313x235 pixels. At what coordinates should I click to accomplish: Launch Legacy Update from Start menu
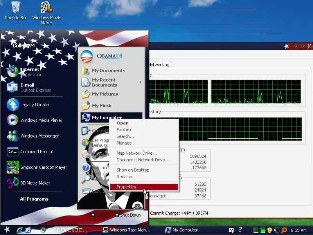click(28, 105)
